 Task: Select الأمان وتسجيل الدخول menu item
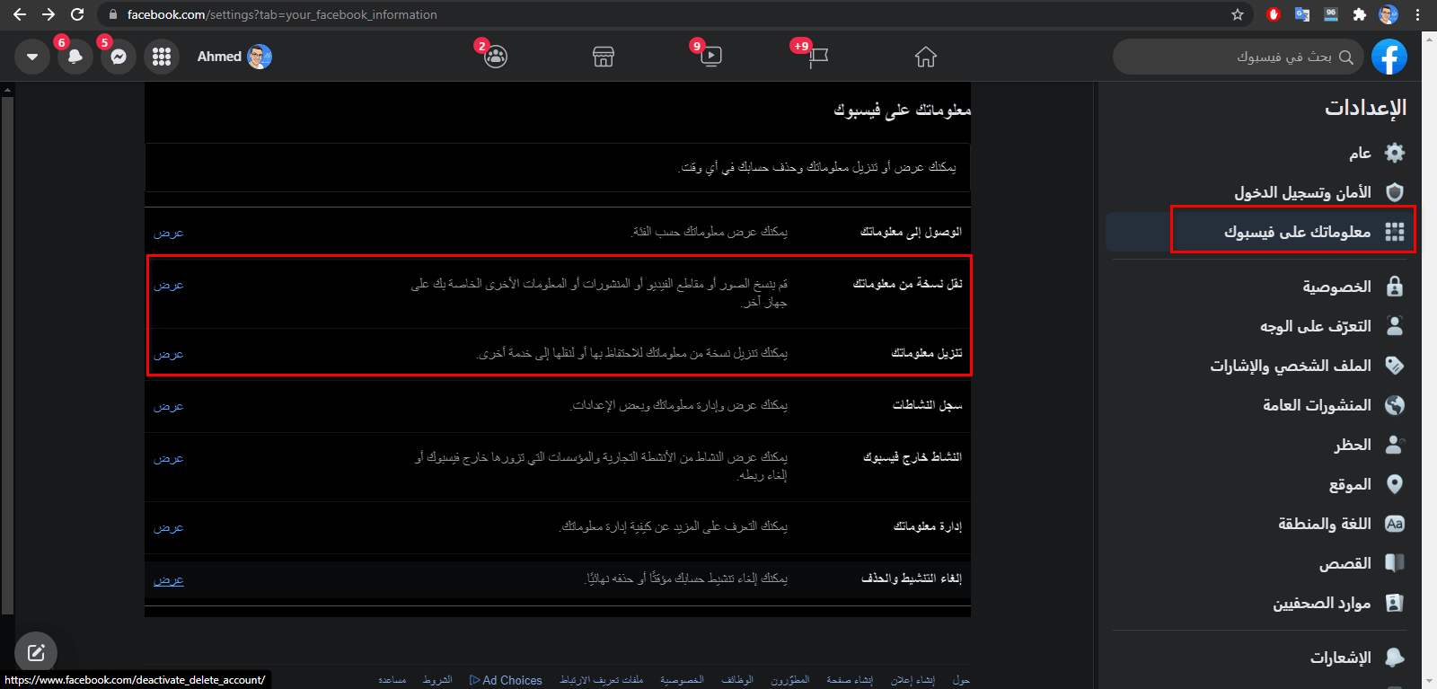click(x=1302, y=192)
